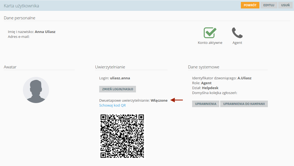Click the Dane systemowe section heading
294x166 pixels.
tap(204, 67)
